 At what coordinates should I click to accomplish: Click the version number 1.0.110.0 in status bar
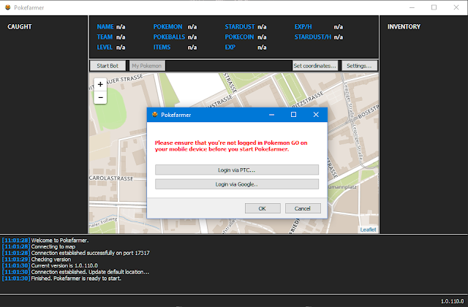[x=452, y=301]
